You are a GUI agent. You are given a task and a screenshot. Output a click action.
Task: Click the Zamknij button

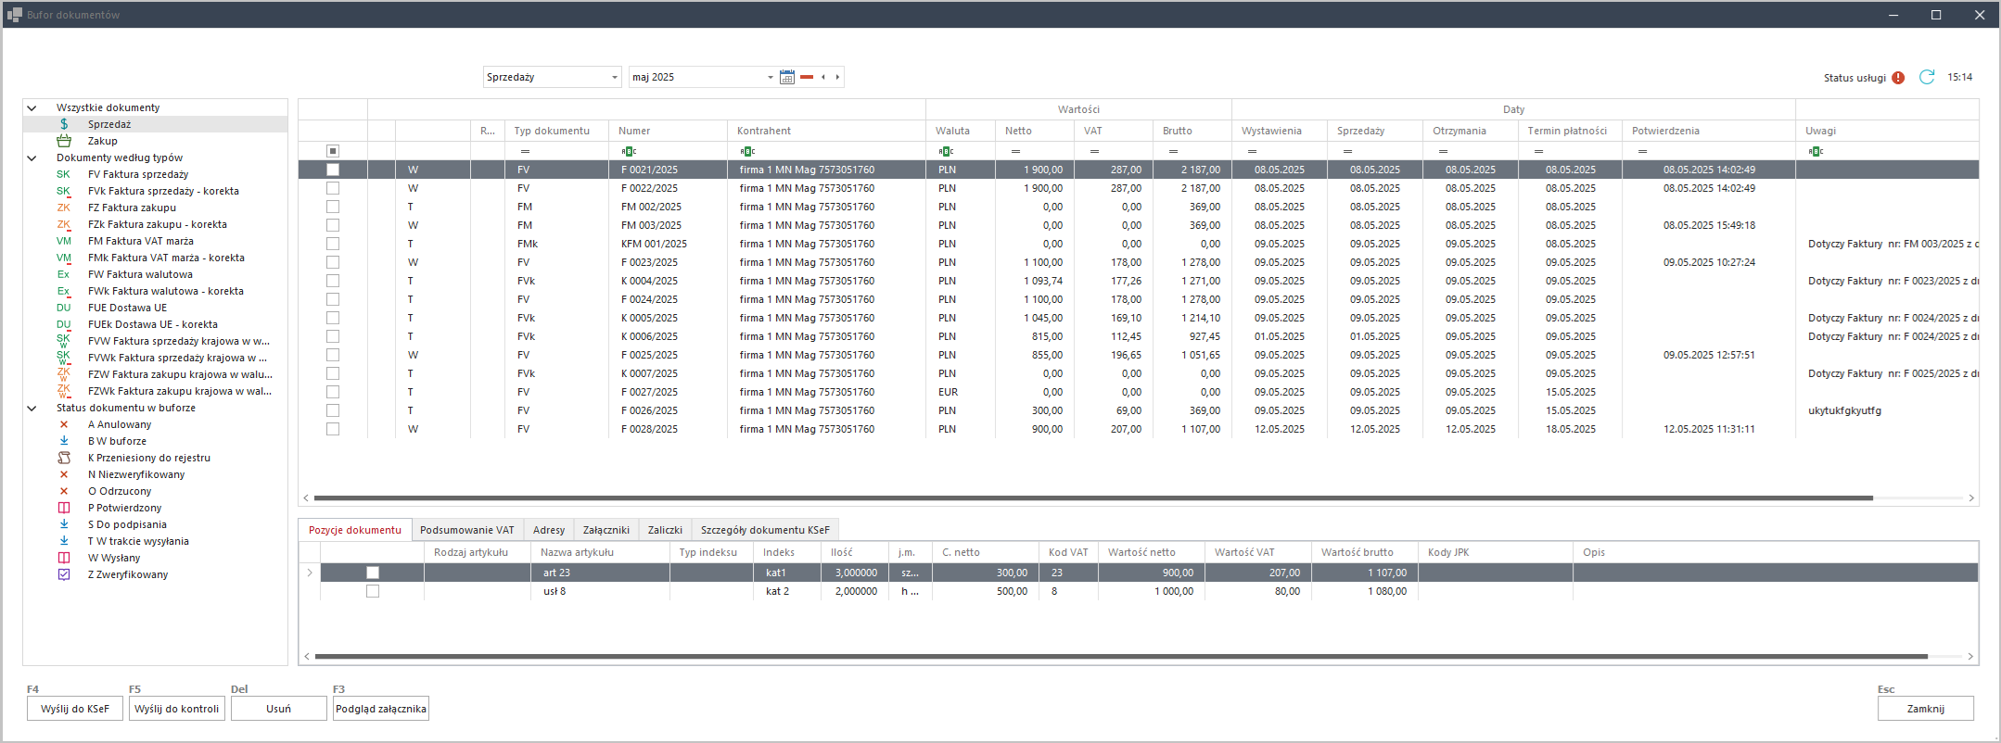pyautogui.click(x=1926, y=709)
